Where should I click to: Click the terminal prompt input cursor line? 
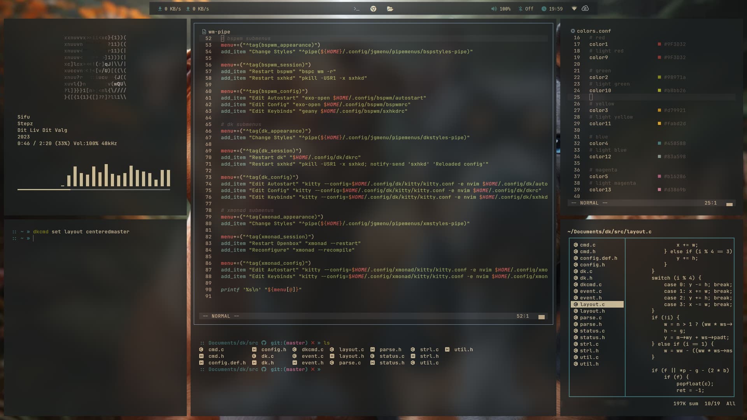(33, 238)
